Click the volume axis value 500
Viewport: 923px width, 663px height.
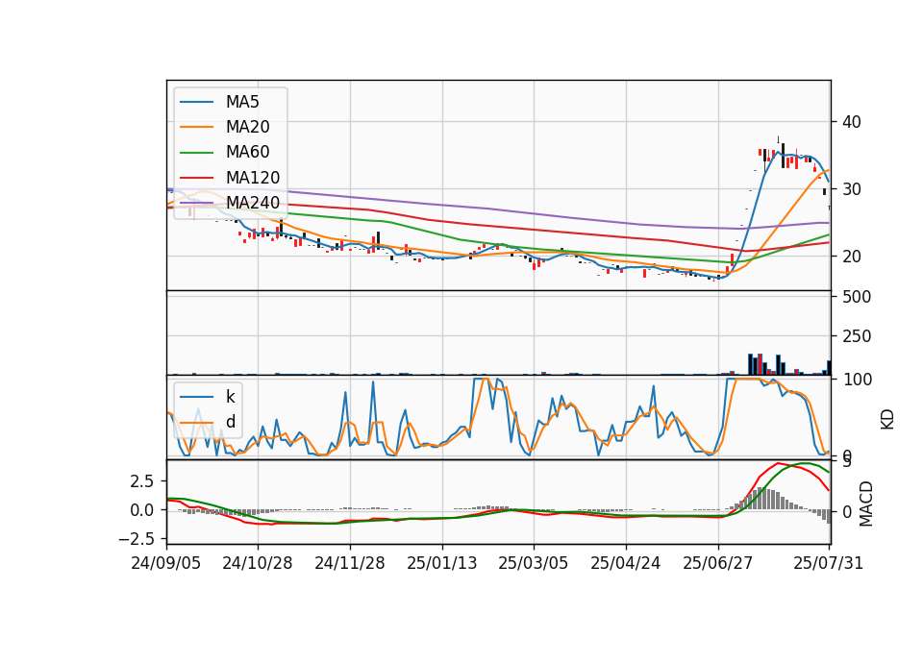coord(857,297)
